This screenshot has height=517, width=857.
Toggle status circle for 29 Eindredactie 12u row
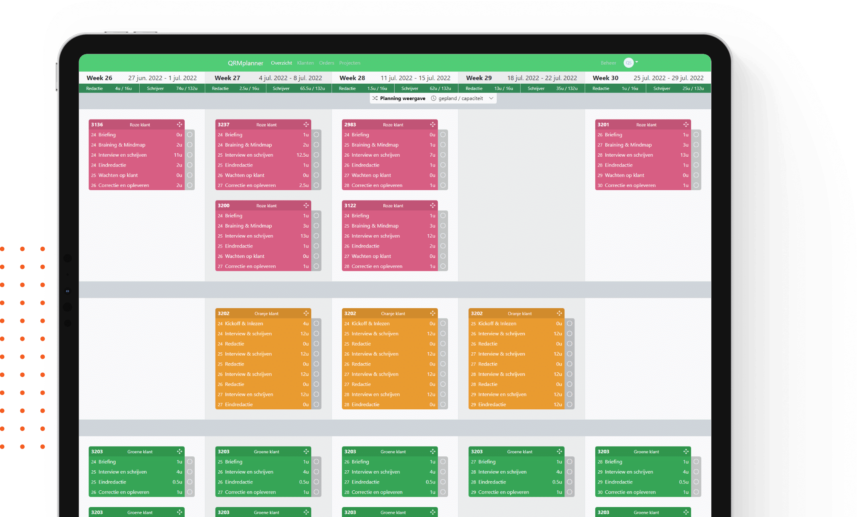point(570,405)
